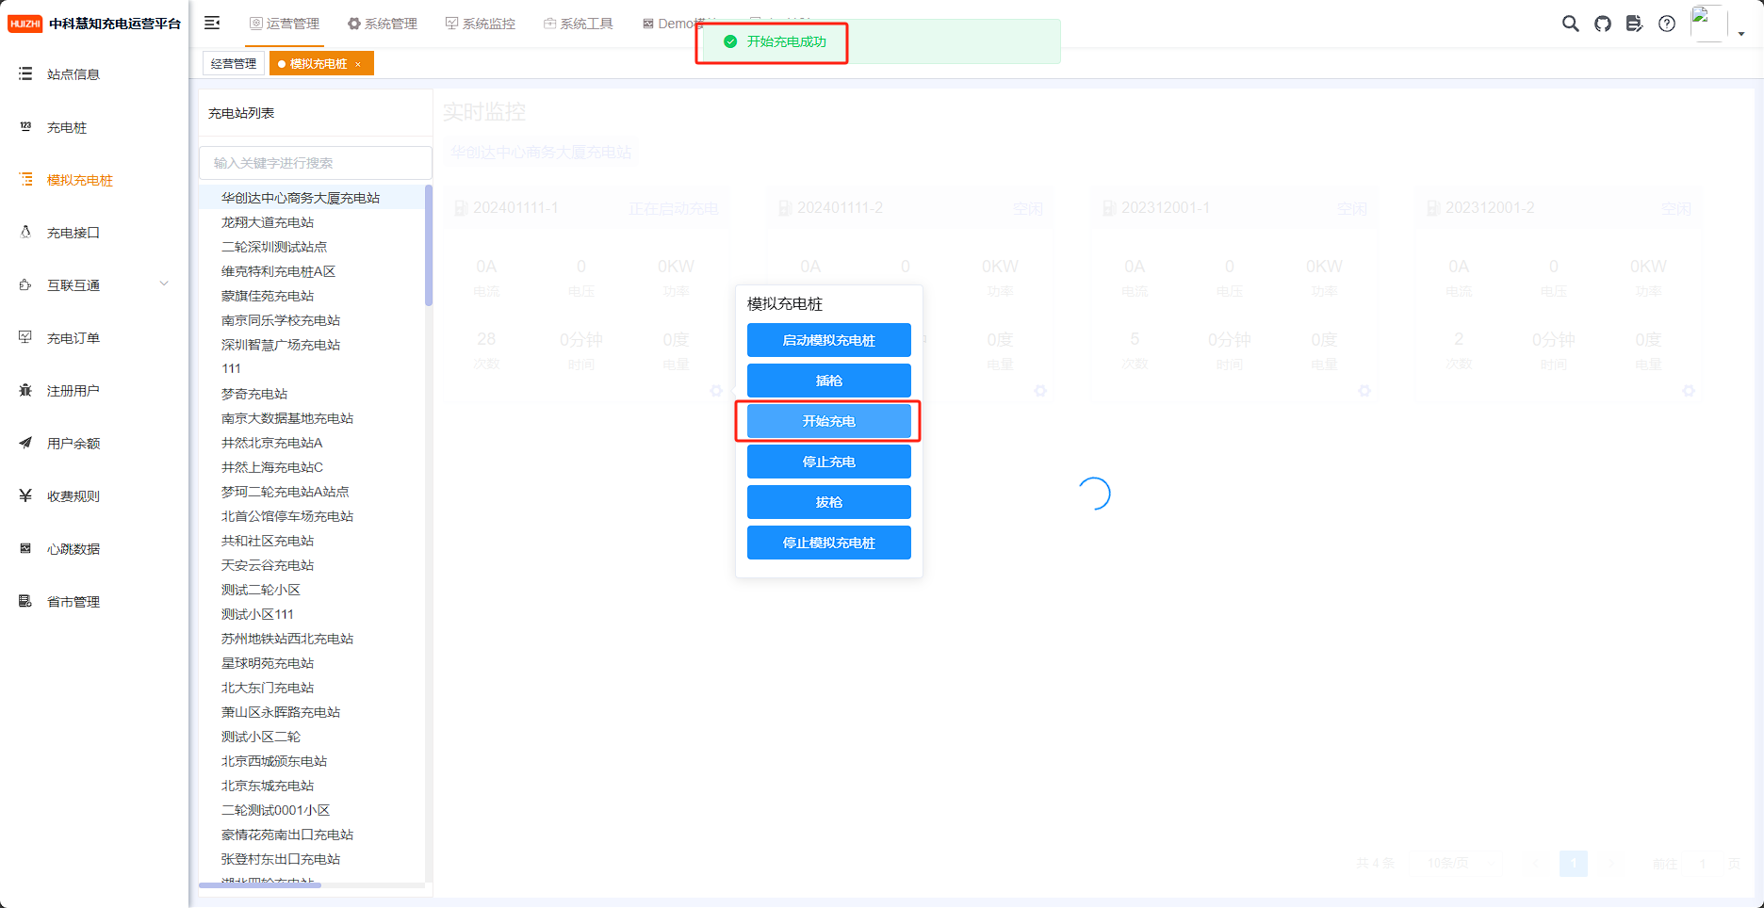The height and width of the screenshot is (908, 1764).
Task: Click 启动模拟充电桩 button
Action: (829, 340)
